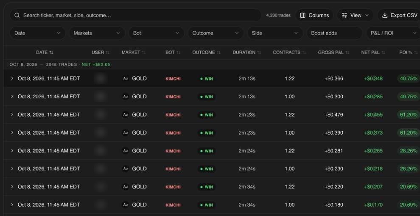
Task: Click the 'NET +$80.05' group summary
Action: tap(96, 64)
